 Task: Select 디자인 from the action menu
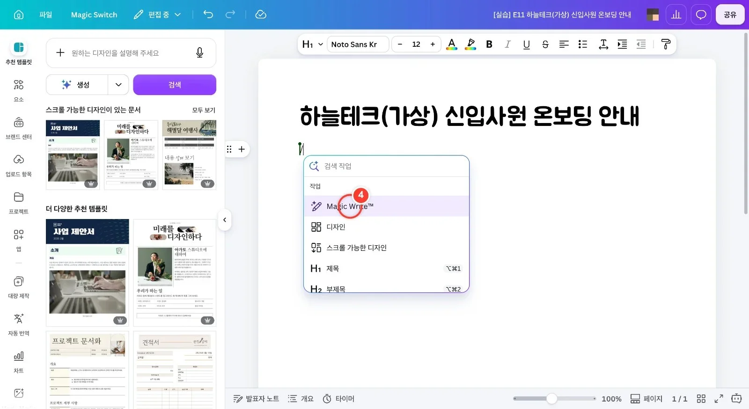(386, 227)
